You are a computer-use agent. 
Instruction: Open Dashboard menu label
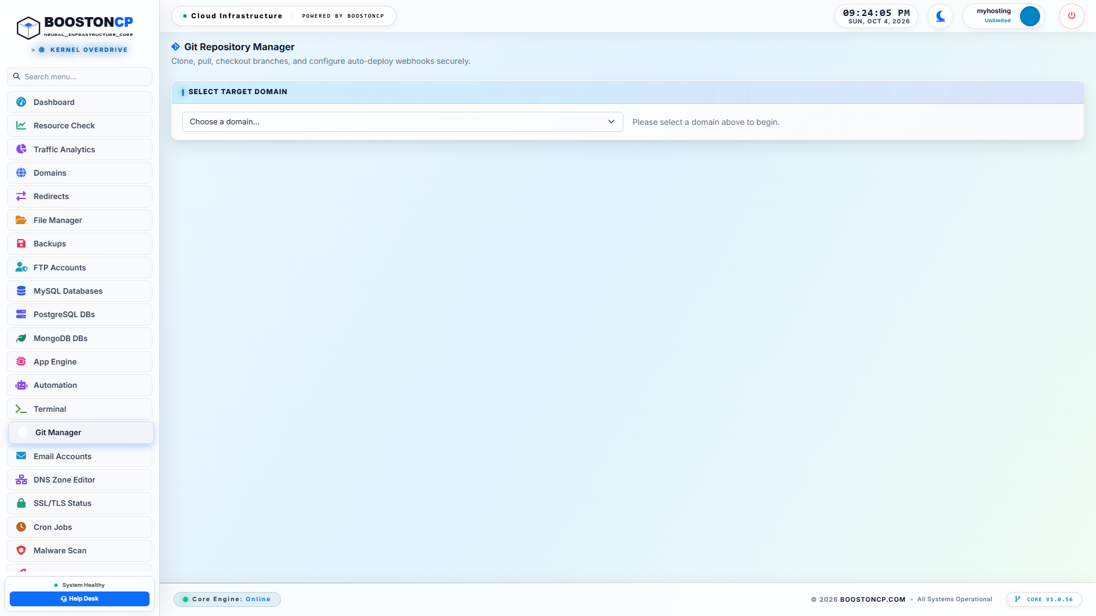pos(54,102)
